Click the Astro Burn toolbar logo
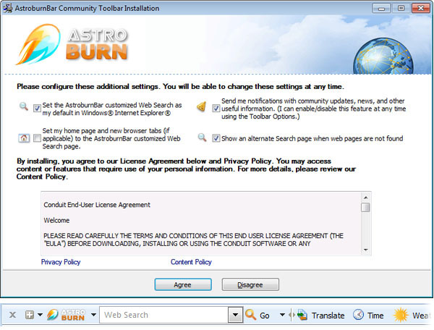 (66, 315)
